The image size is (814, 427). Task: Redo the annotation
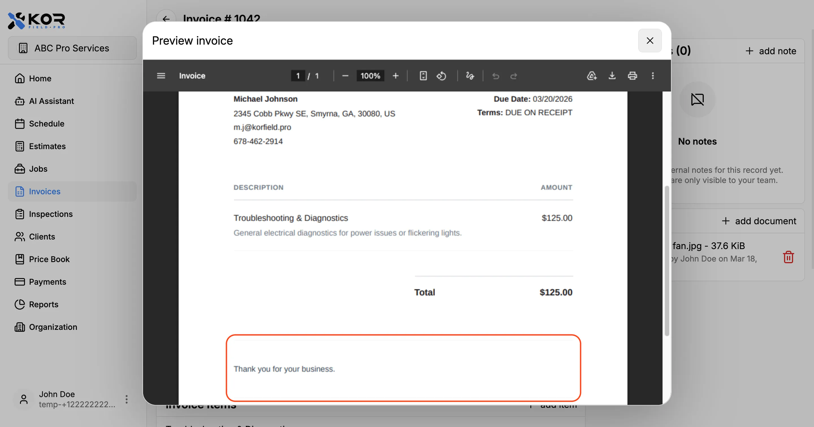point(514,76)
